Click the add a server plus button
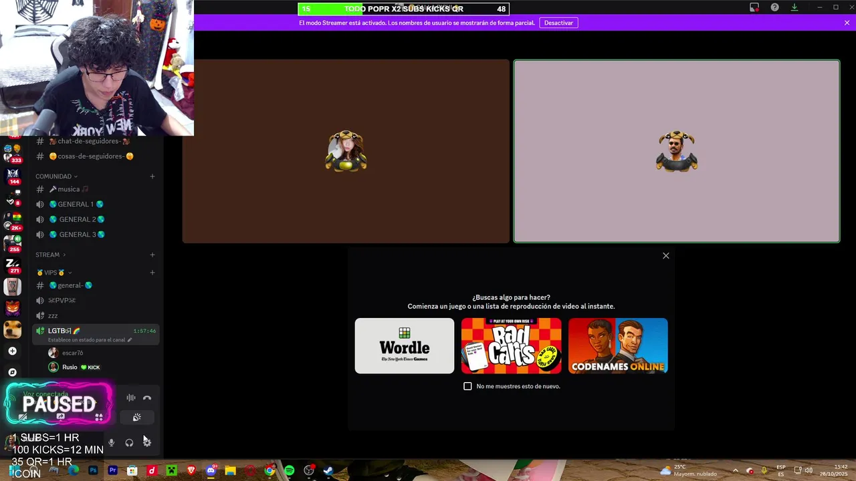The image size is (856, 481). click(x=12, y=351)
